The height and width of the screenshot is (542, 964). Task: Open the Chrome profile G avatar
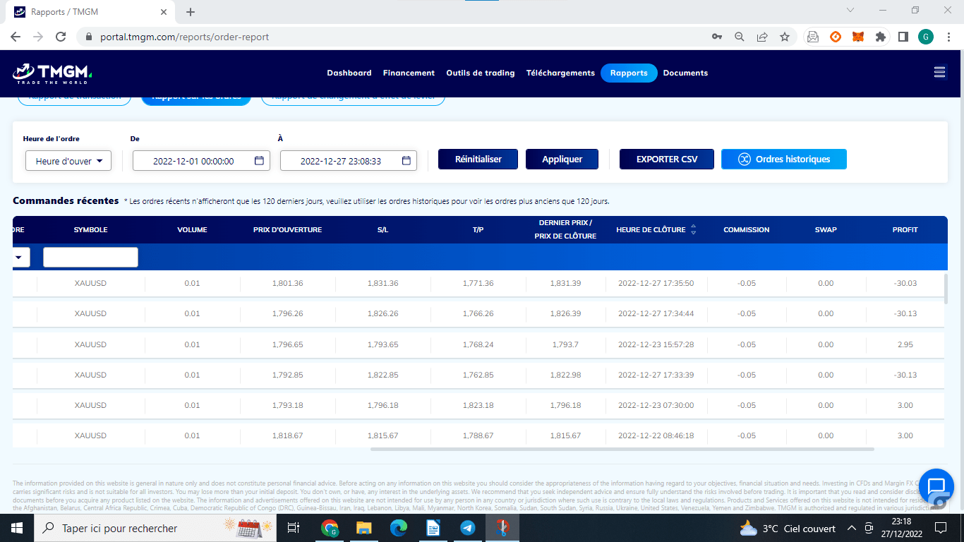[926, 37]
